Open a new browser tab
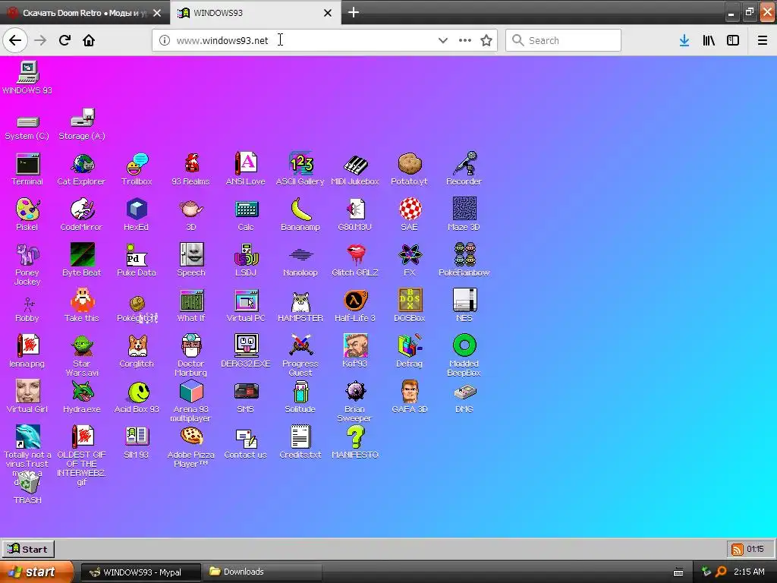 click(354, 12)
